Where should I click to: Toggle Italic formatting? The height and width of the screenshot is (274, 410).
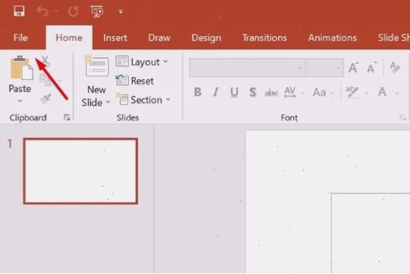(x=216, y=92)
